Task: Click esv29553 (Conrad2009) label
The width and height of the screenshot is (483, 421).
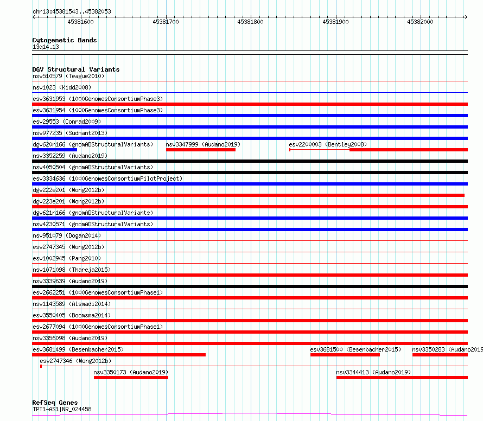Action: 67,122
